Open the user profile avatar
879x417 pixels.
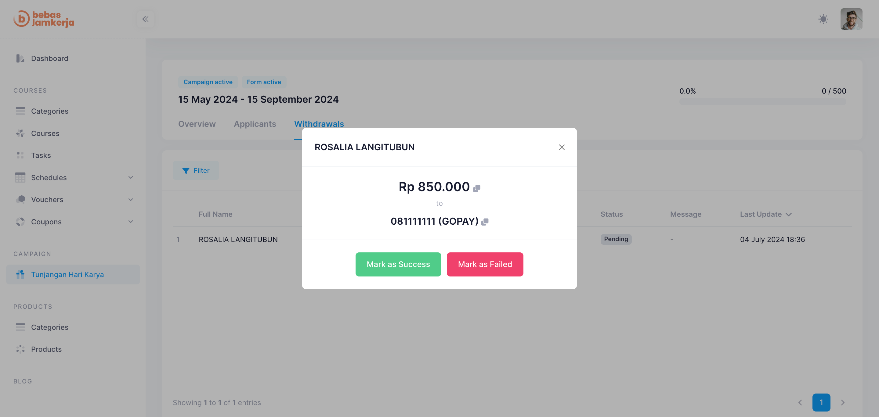pos(851,19)
